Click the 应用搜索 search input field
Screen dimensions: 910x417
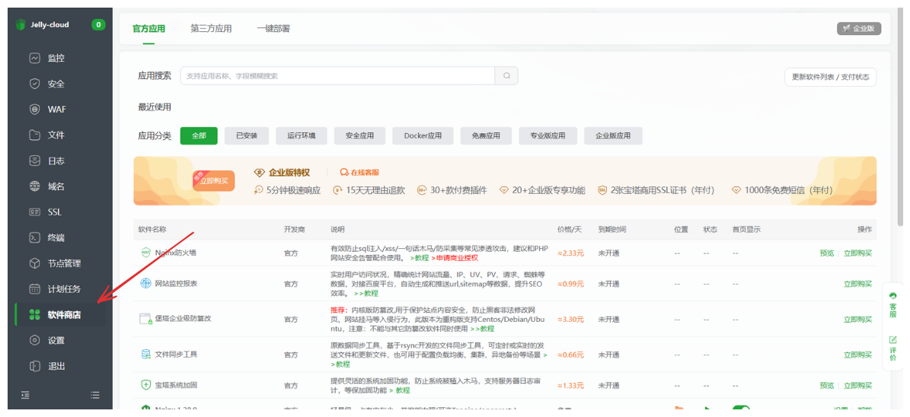click(337, 76)
